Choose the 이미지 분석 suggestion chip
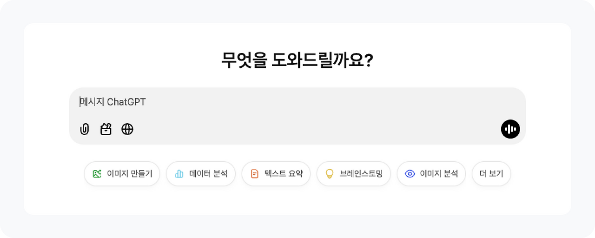 [x=431, y=174]
